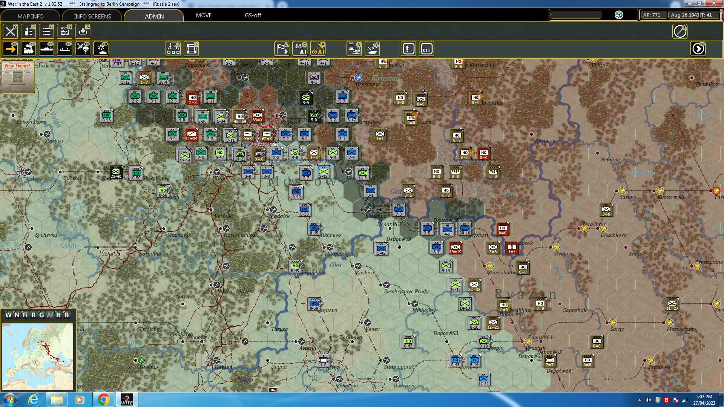This screenshot has width=724, height=407.
Task: Open preferences with the P icon
Action: tap(28, 31)
